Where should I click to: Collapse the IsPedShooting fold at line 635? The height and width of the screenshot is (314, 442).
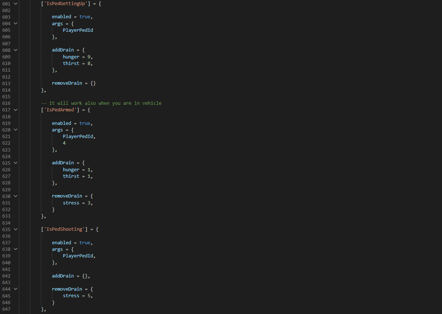[x=15, y=229]
